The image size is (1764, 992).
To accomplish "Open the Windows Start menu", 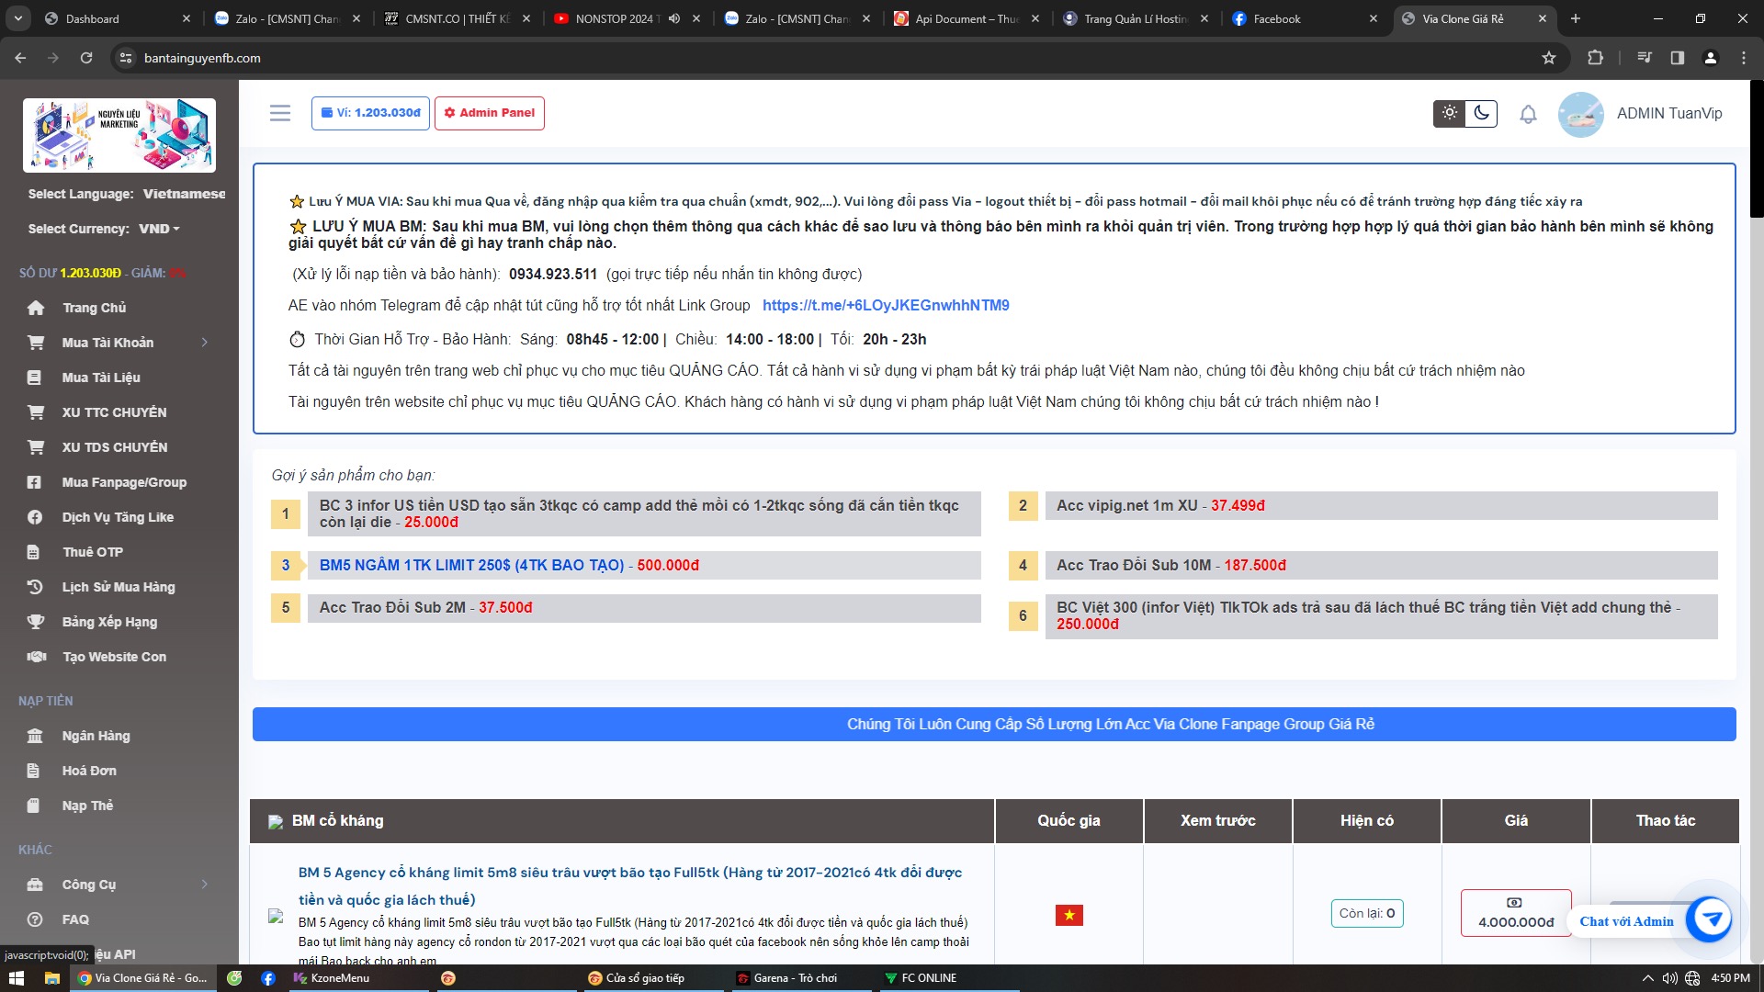I will 17,978.
